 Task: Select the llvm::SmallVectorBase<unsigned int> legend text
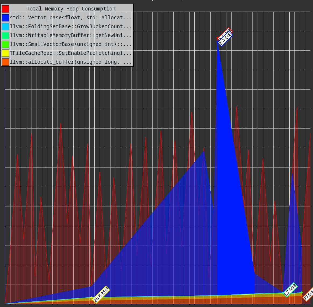pos(71,44)
